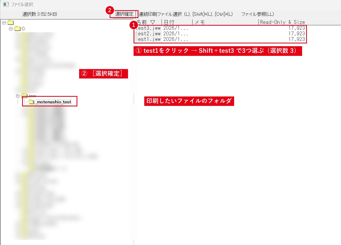The height and width of the screenshot is (245, 341).
Task: Click the jww folder icon
Action: tap(24, 95)
